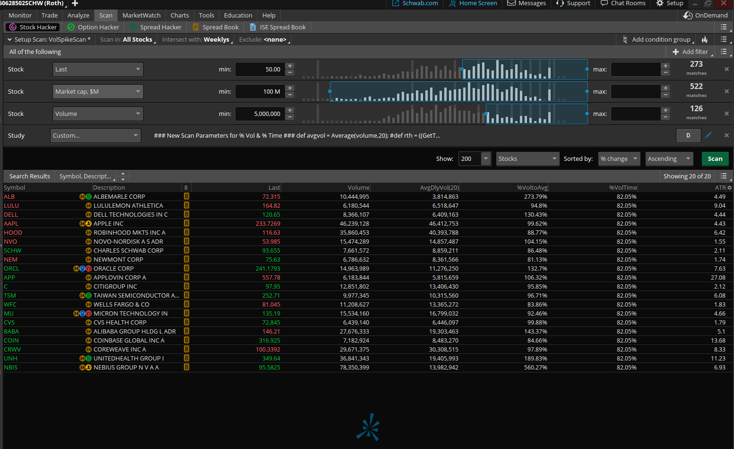Image resolution: width=734 pixels, height=449 pixels.
Task: Click the D aggregation period button
Action: (688, 135)
